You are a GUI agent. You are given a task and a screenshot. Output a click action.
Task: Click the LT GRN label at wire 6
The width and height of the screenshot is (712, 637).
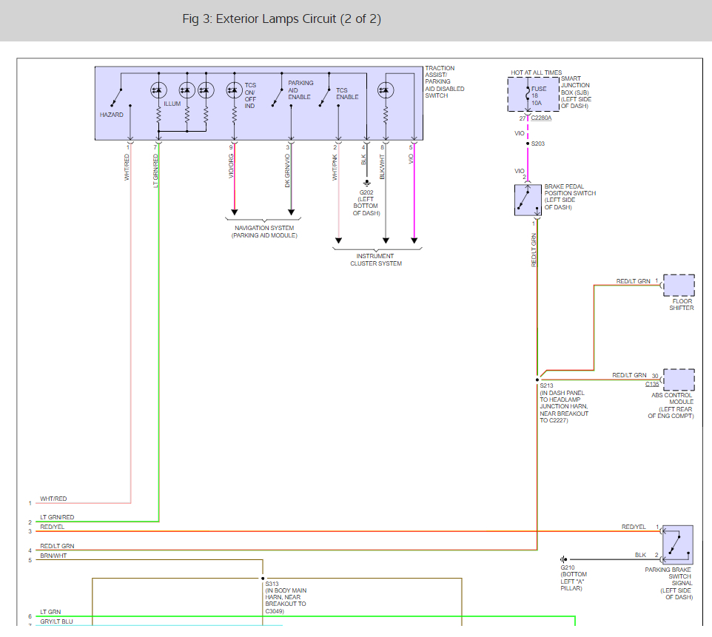click(x=50, y=612)
